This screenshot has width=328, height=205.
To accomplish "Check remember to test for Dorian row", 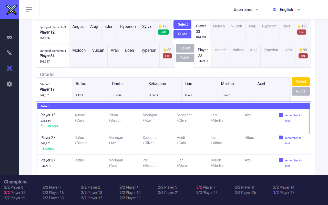I will 281,160.
